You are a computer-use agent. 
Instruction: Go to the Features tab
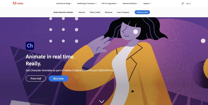click(x=82, y=12)
